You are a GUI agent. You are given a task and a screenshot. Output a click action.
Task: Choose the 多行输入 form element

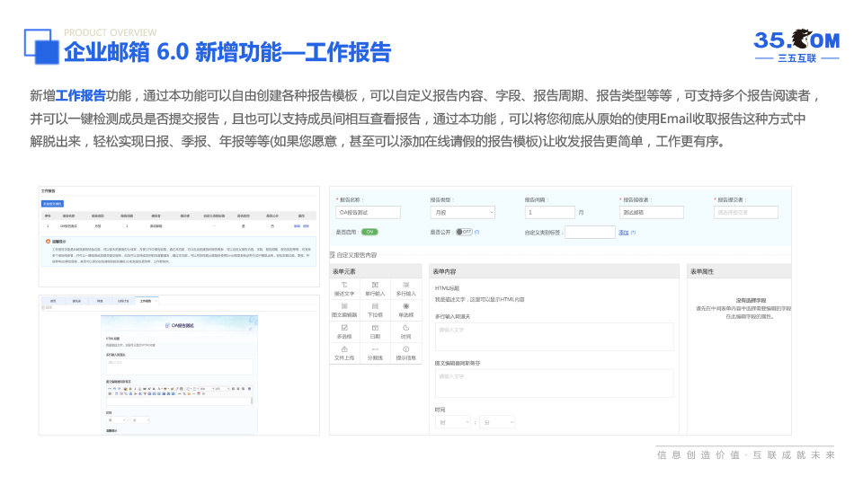click(x=405, y=287)
